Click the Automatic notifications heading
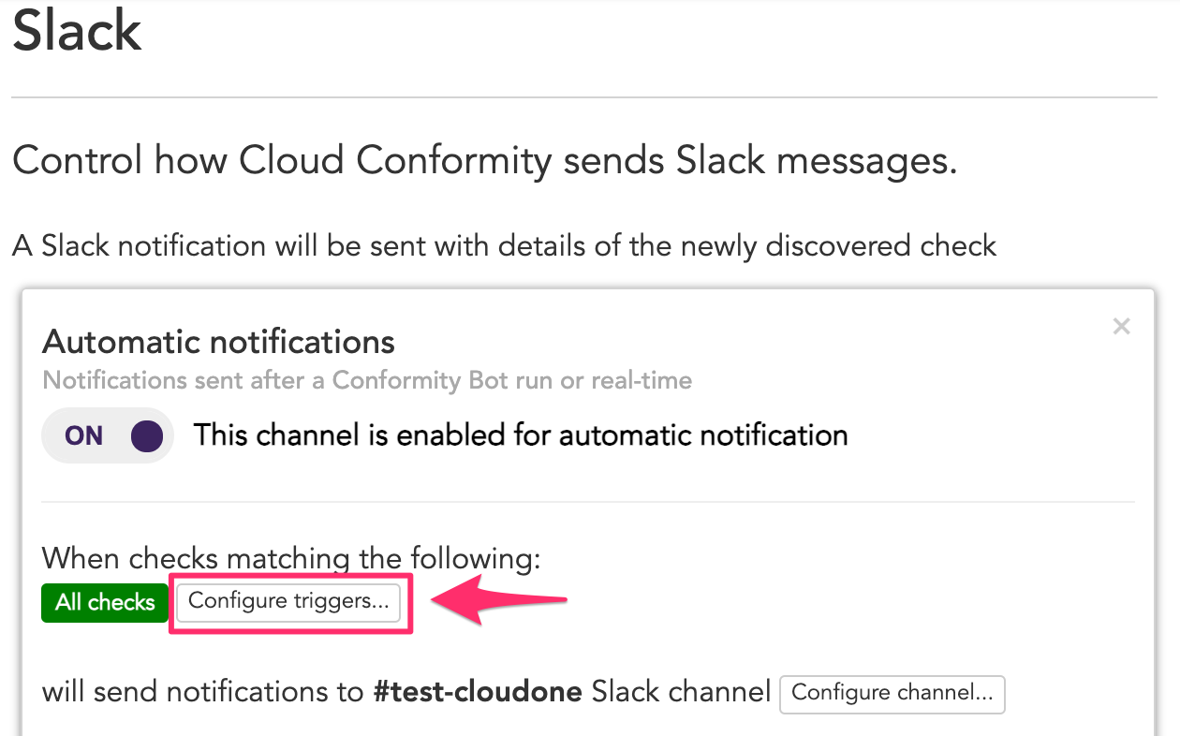 point(217,342)
